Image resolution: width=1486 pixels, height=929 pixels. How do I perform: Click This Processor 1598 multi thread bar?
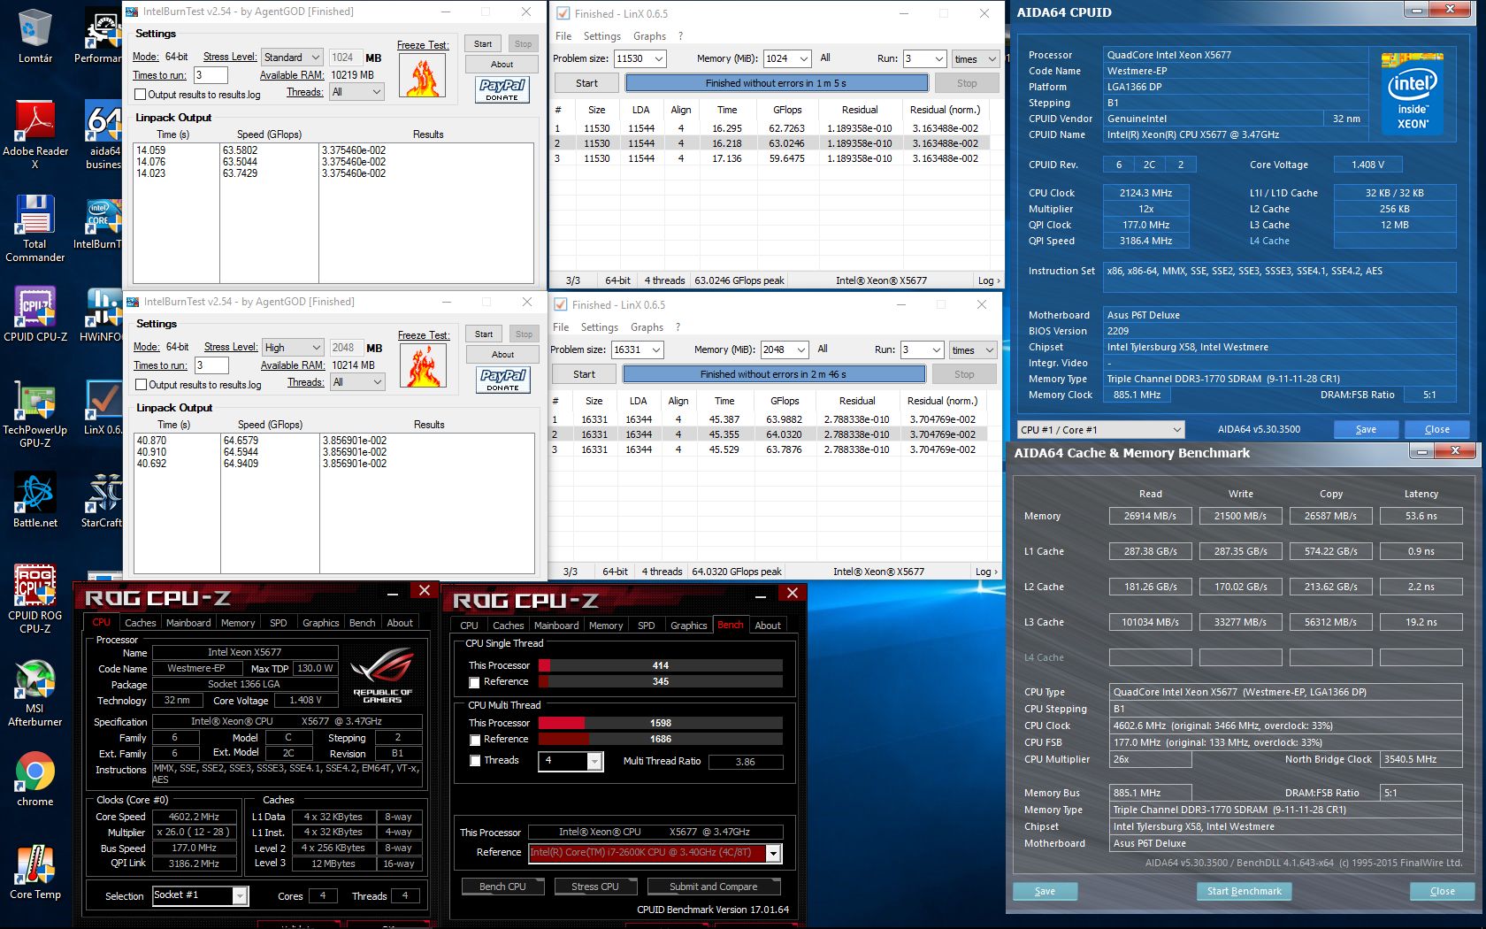pyautogui.click(x=661, y=723)
